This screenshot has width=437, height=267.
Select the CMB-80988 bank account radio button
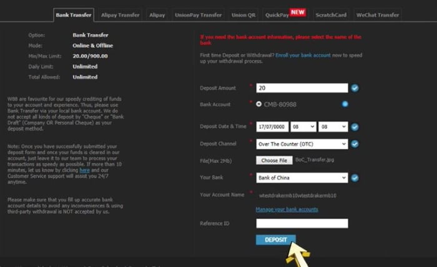259,104
